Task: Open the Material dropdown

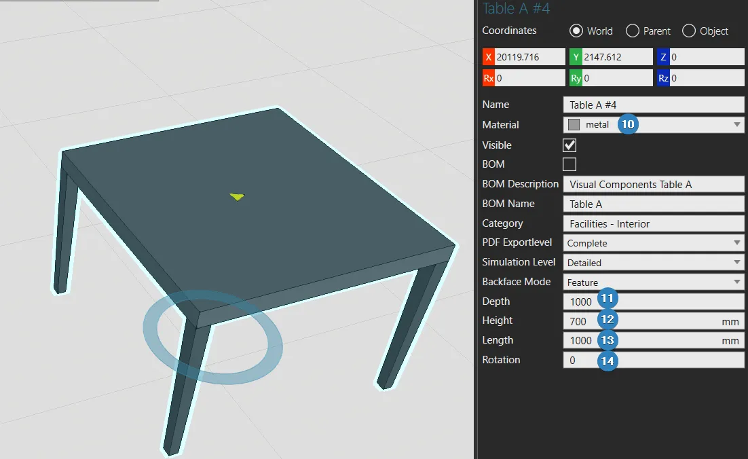Action: coord(737,125)
